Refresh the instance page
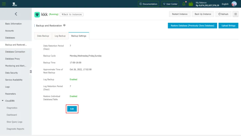241x136 pixels. [x=223, y=14]
